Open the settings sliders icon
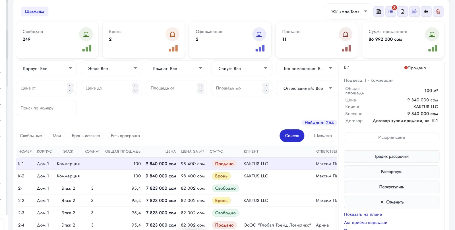This screenshot has height=230, width=455. coord(426,12)
